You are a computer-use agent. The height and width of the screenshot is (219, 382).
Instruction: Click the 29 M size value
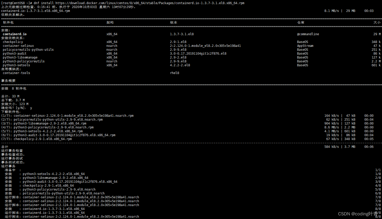click(x=377, y=34)
